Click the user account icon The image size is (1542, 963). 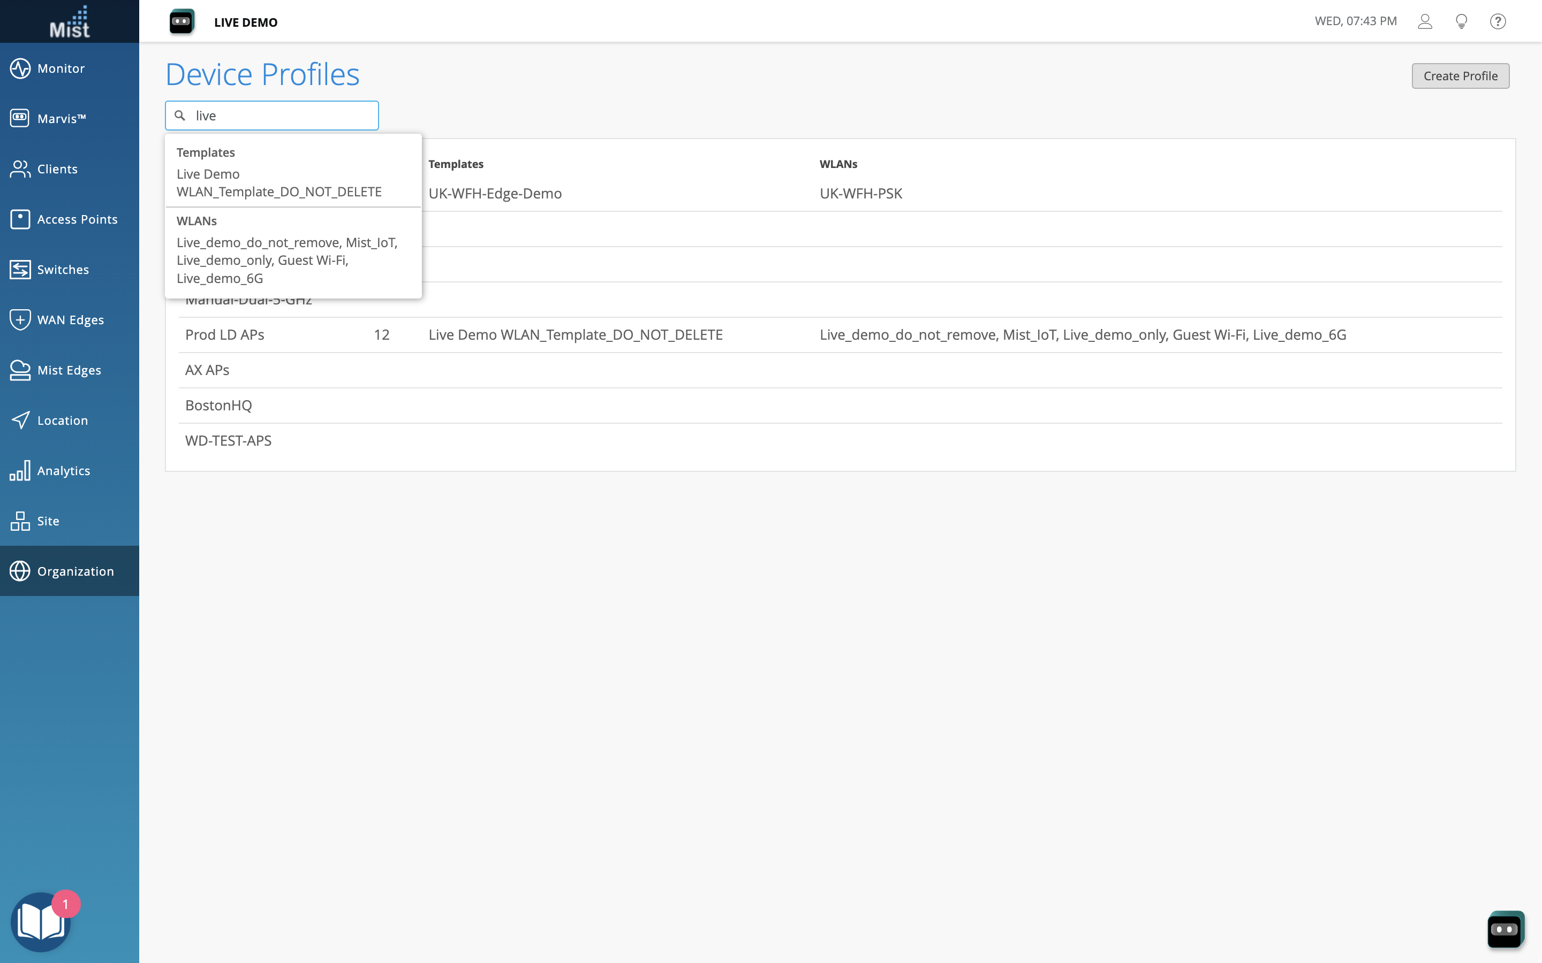pos(1425,21)
